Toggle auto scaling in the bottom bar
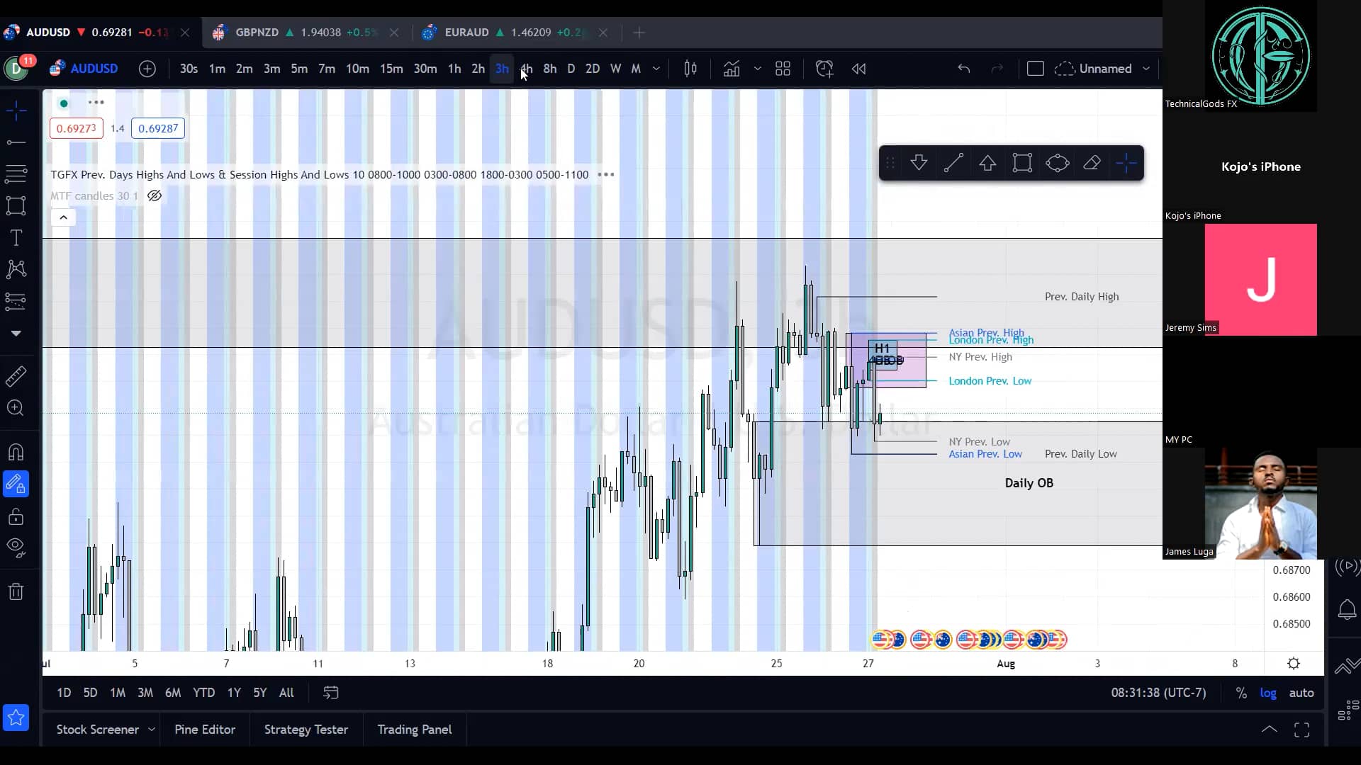 pyautogui.click(x=1303, y=693)
